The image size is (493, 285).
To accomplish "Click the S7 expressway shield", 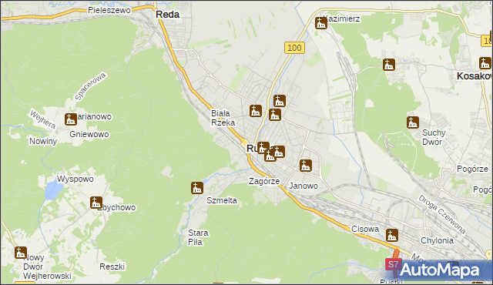I will click(394, 264).
